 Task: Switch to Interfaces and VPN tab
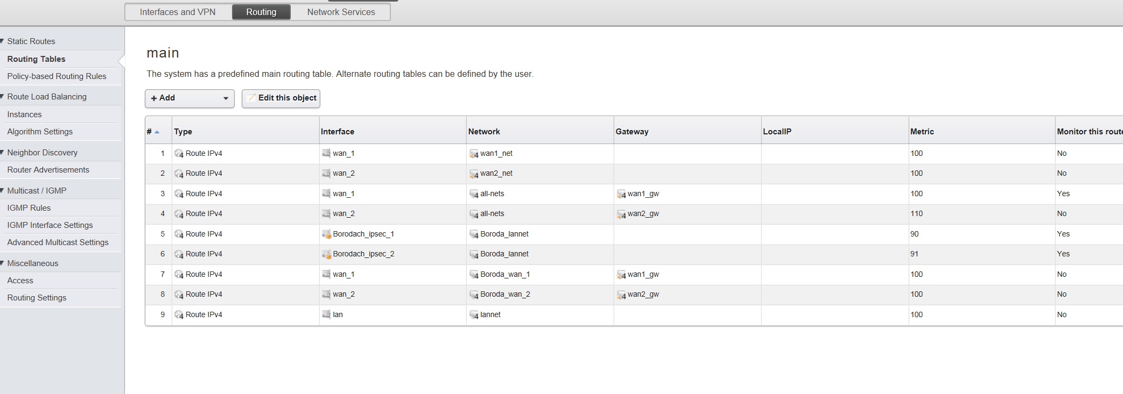pos(178,12)
